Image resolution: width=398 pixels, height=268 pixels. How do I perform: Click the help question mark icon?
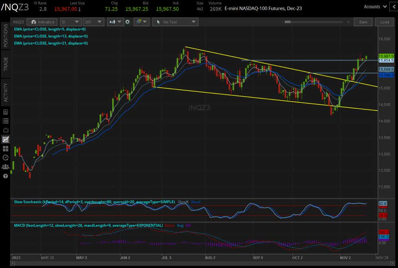[5, 176]
